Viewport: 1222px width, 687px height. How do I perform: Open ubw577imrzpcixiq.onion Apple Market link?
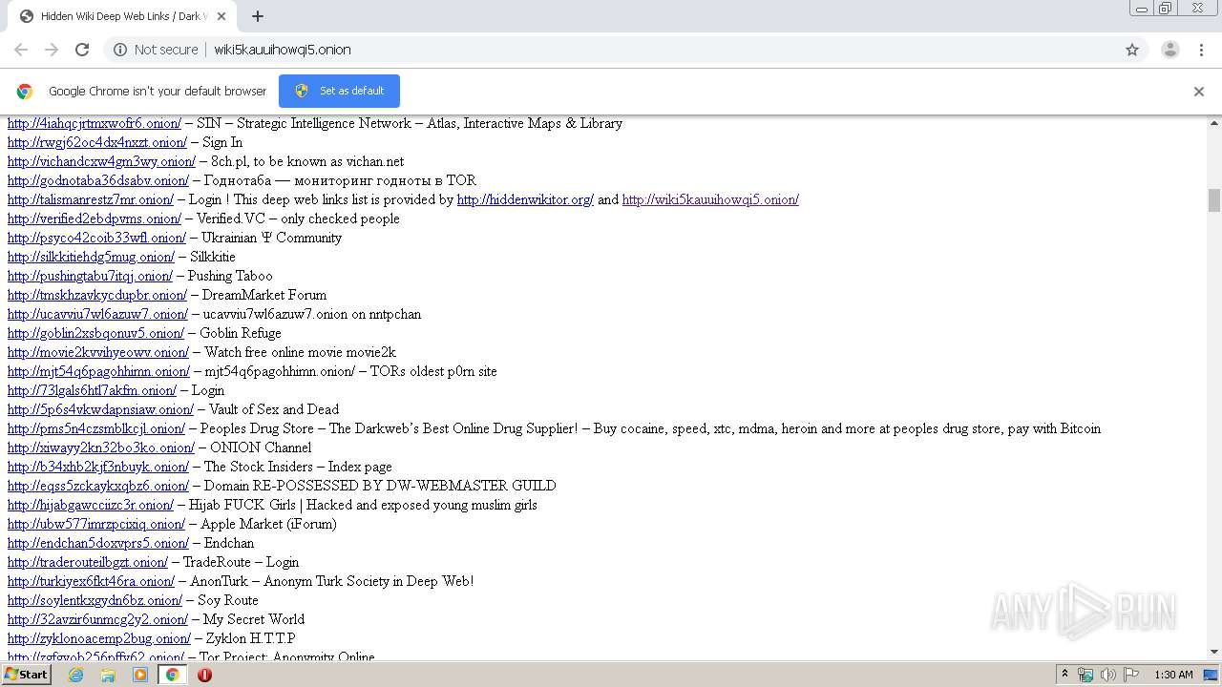click(96, 524)
